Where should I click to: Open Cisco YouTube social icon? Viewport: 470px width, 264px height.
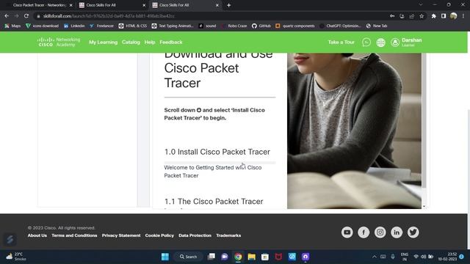(x=347, y=232)
